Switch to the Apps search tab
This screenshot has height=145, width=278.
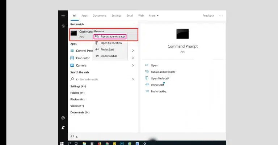point(84,16)
